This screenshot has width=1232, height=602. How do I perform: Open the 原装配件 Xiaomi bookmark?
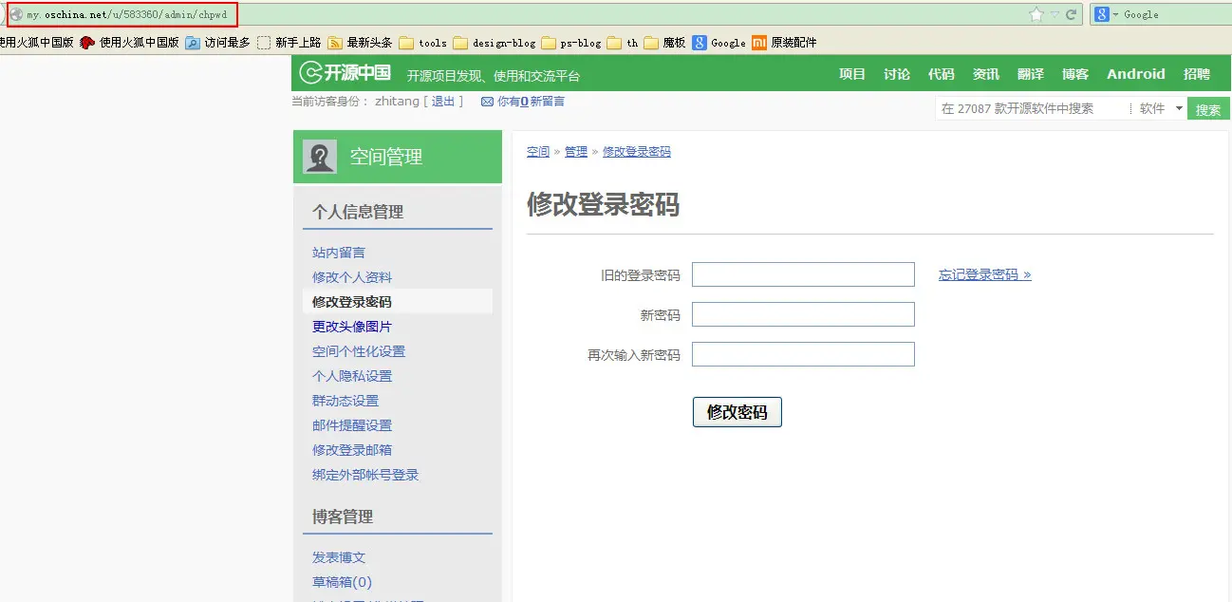(784, 43)
